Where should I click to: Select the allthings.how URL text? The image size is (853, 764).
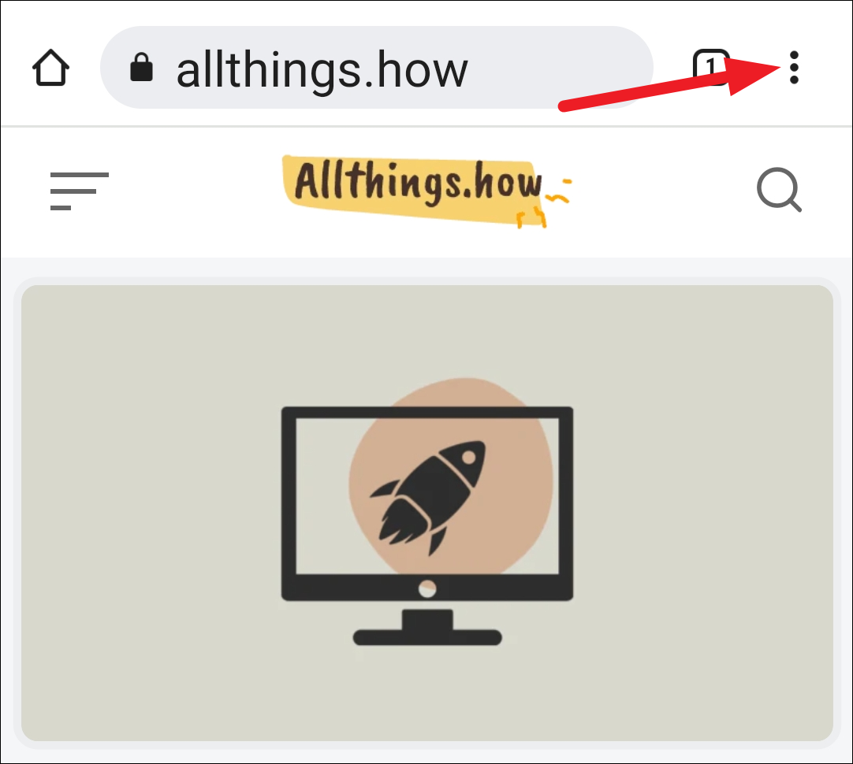[322, 69]
